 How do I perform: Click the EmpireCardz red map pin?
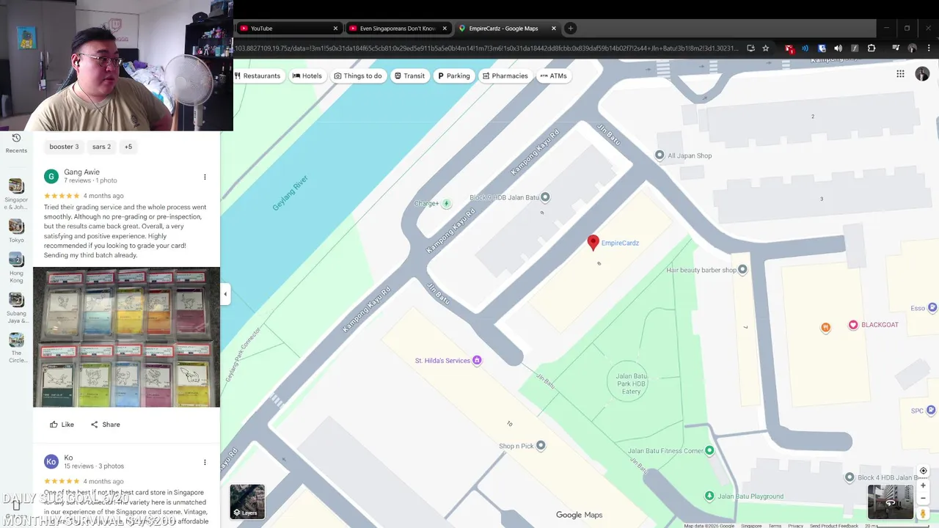coord(593,243)
